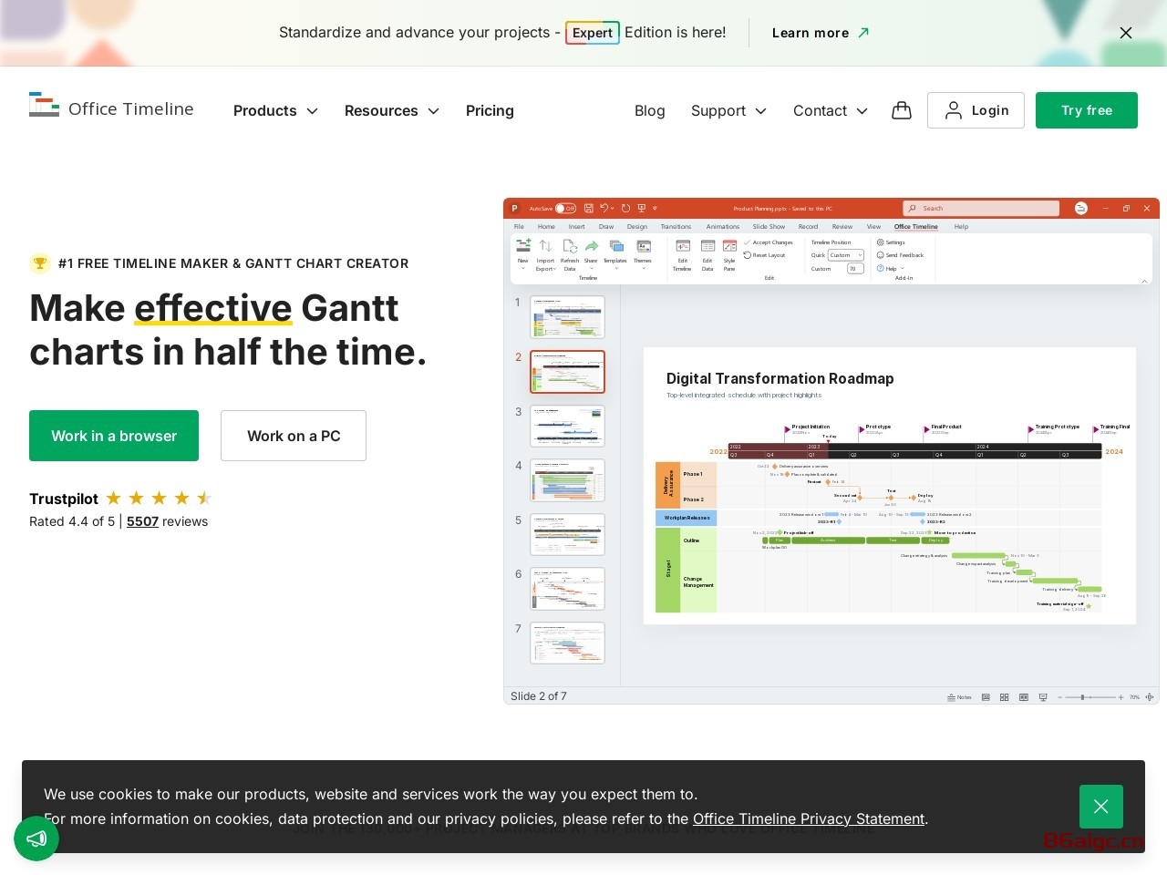Select slide 4 thumbnail
Image resolution: width=1167 pixels, height=875 pixels.
567,480
